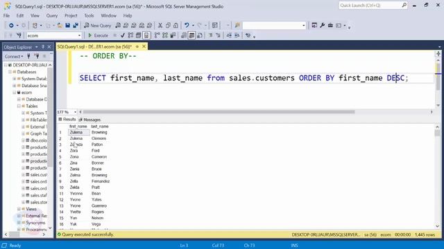Toggle Results to Text icon
444x249 pixels.
click(x=184, y=35)
